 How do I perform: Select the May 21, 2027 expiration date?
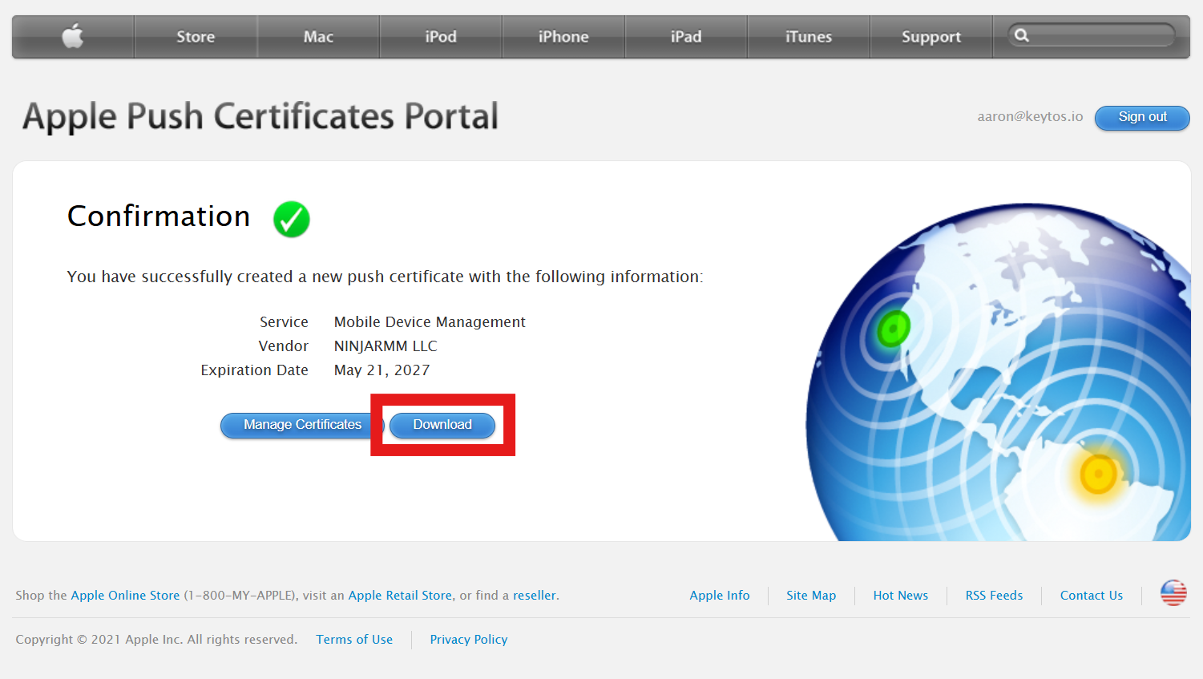click(x=381, y=370)
